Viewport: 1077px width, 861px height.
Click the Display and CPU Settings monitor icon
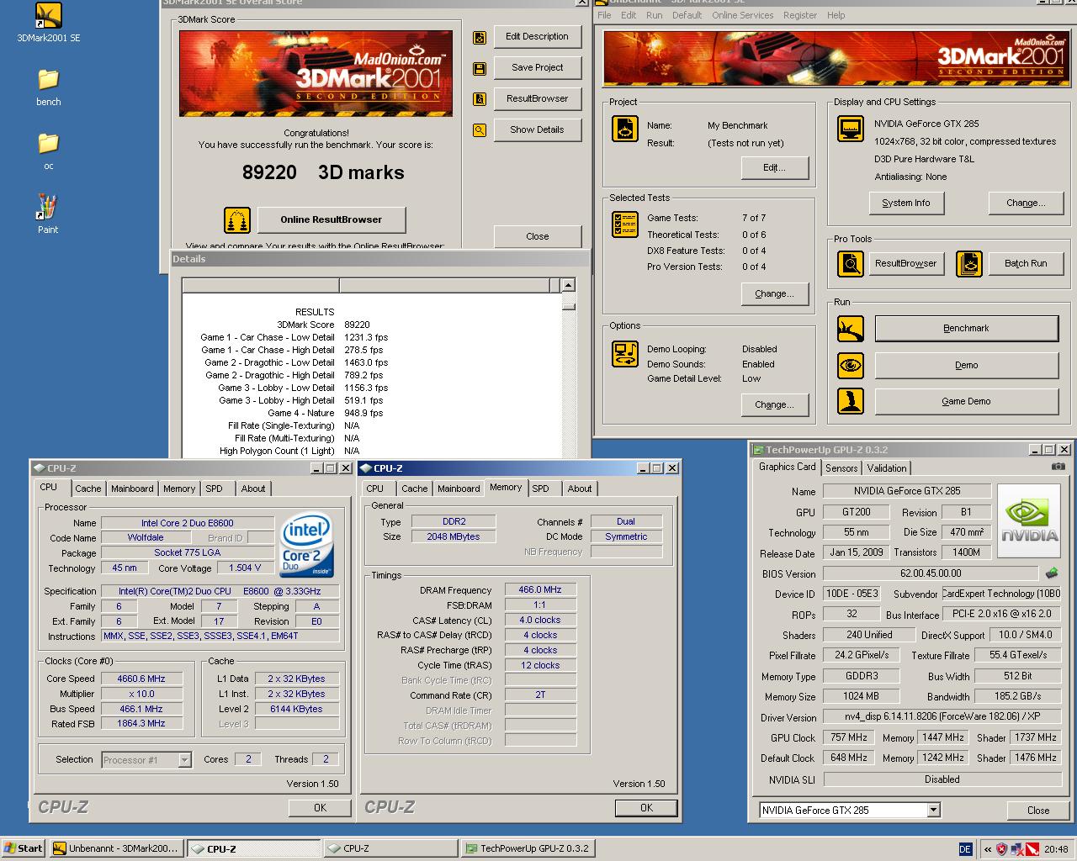[x=851, y=129]
